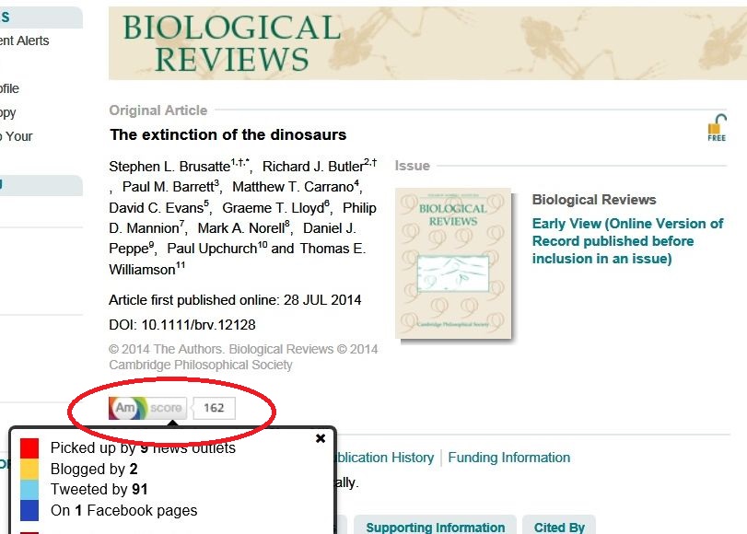Open author Stephen L. Brusatte's link
747x534 pixels.
pyautogui.click(x=169, y=167)
